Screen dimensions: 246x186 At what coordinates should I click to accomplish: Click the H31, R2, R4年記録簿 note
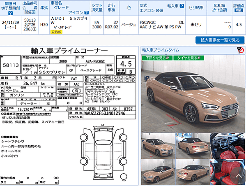[16, 118]
